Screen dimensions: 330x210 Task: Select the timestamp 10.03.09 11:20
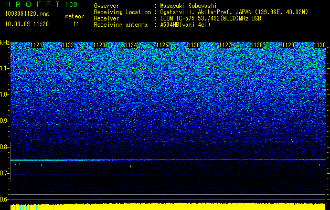27,24
